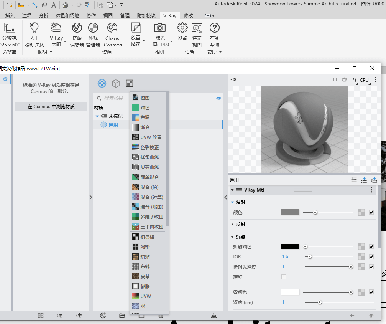This screenshot has width=386, height=324.
Task: Toggle the 雾颜色 texture checkbox
Action: [x=371, y=292]
